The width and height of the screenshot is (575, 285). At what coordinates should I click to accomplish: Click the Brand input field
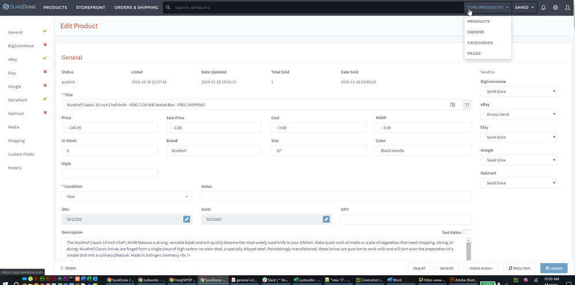click(x=214, y=151)
